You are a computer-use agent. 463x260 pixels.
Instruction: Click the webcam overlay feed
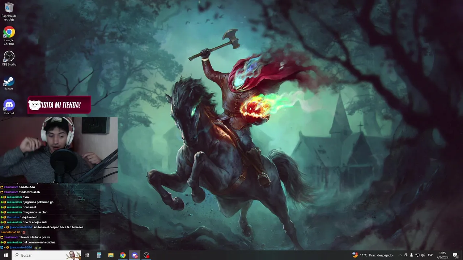[x=59, y=150]
